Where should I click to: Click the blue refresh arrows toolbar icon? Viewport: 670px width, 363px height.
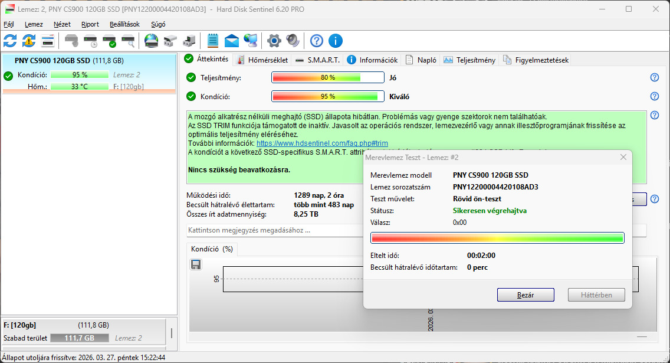click(x=10, y=41)
